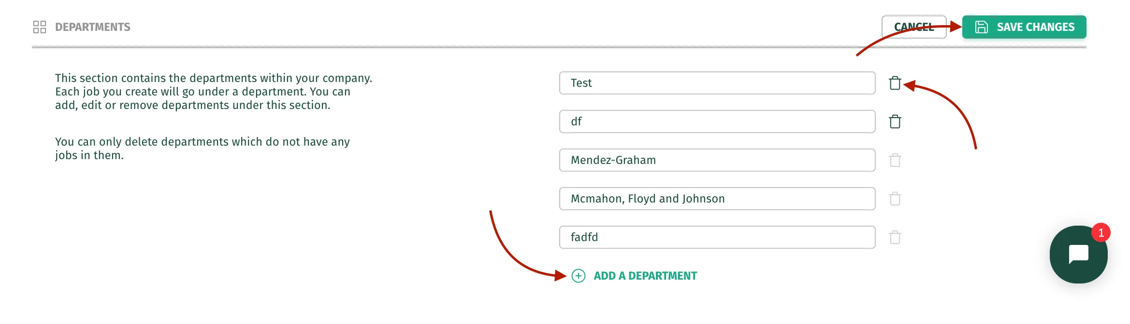Click the department deletion rule note

pos(202,148)
